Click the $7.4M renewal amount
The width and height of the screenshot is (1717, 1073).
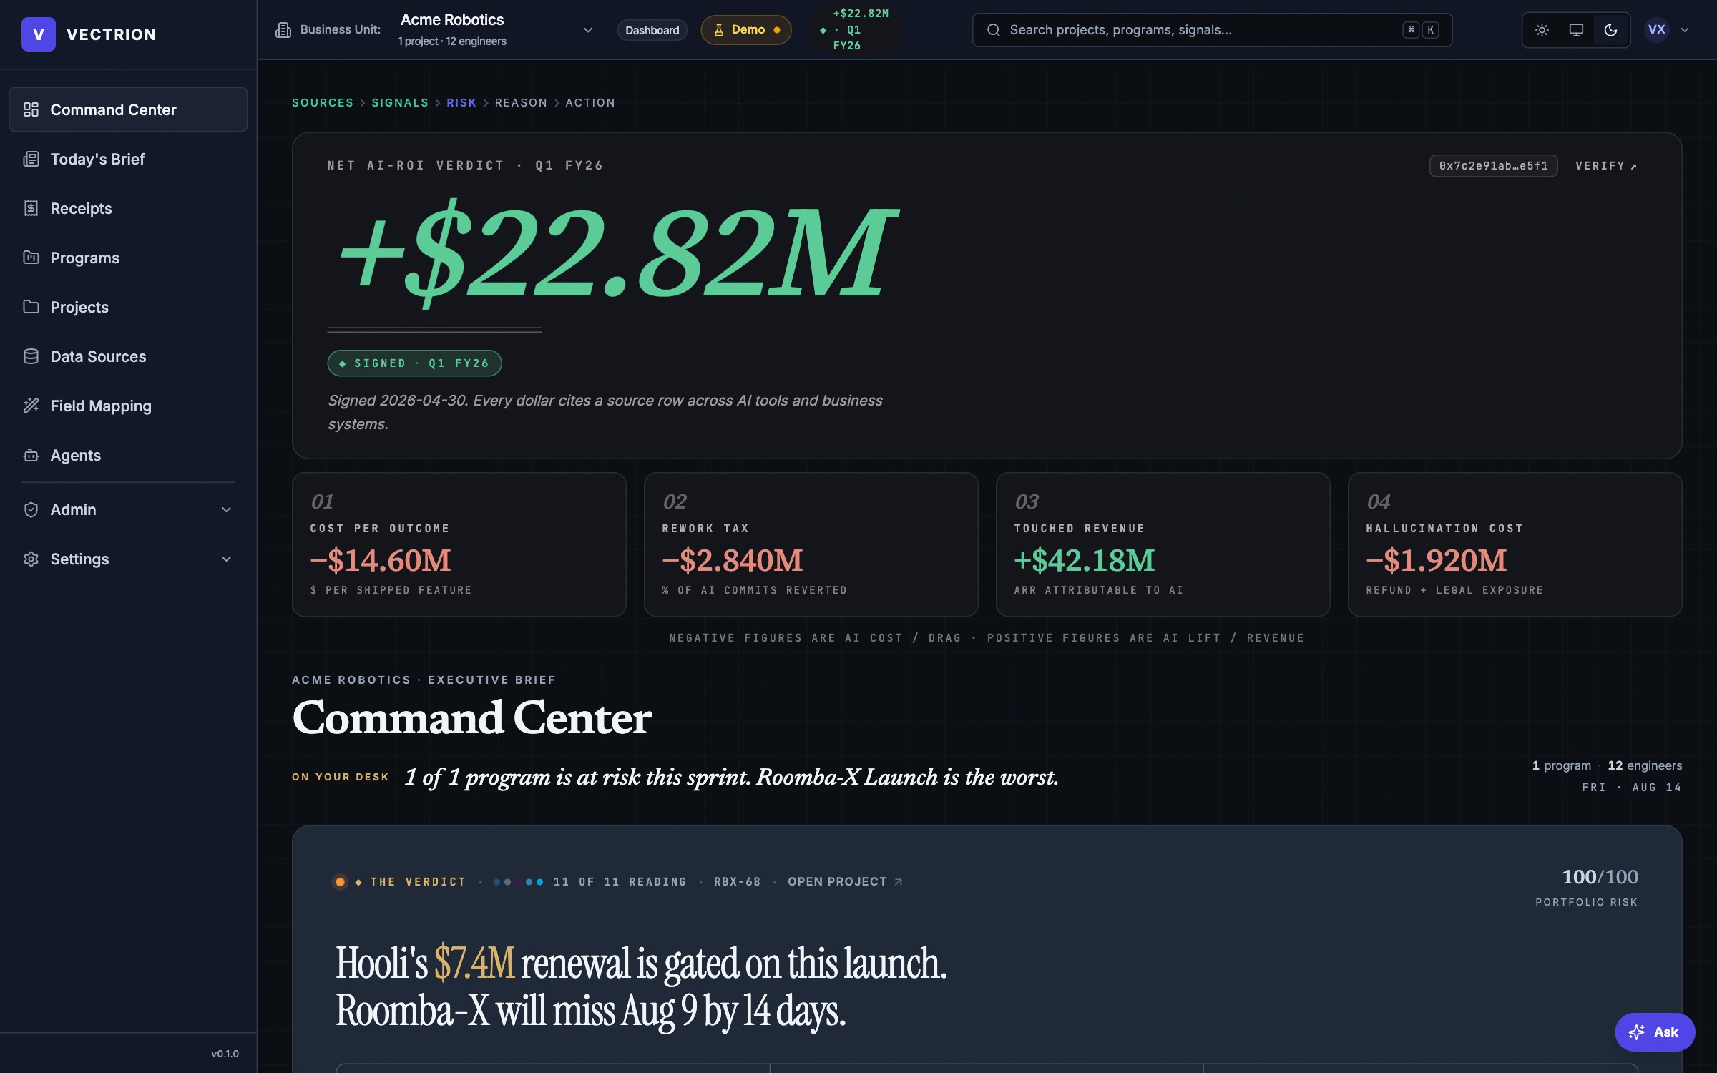[x=474, y=963]
